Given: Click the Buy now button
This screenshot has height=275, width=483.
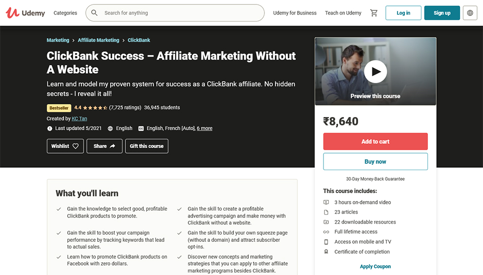Looking at the screenshot, I should pos(376,162).
